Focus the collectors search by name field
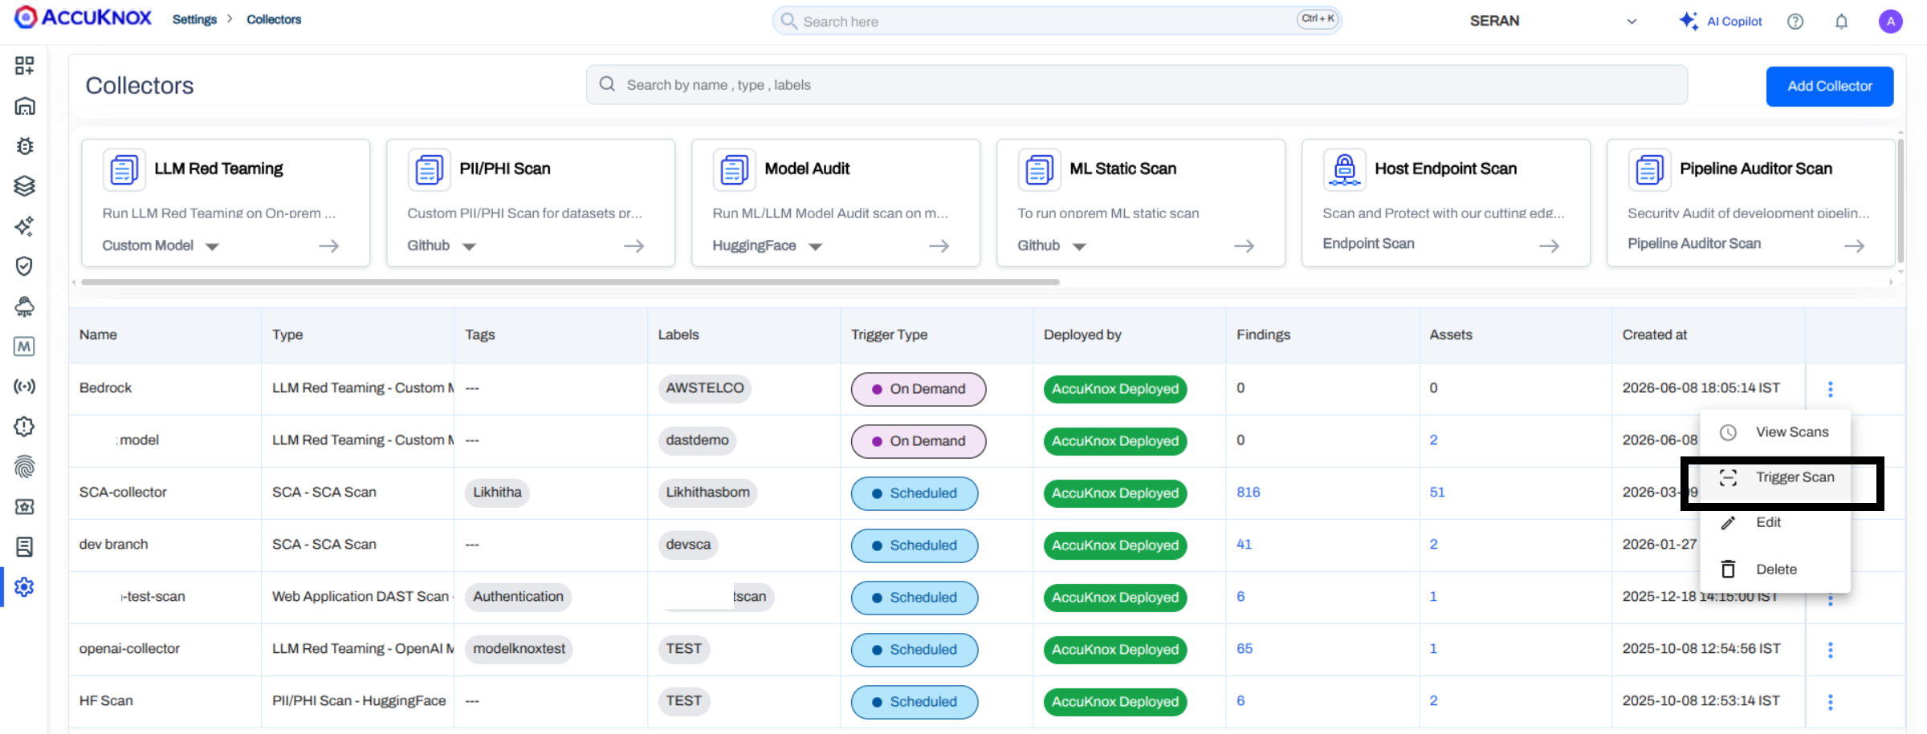 coord(1137,85)
